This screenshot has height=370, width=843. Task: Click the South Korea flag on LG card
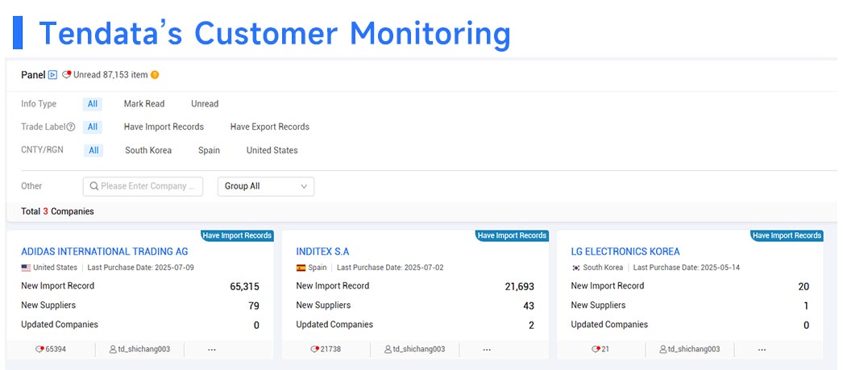575,268
